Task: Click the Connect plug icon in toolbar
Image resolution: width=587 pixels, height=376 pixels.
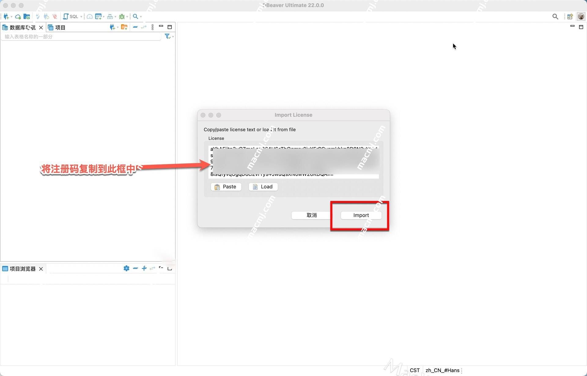Action: pos(38,17)
